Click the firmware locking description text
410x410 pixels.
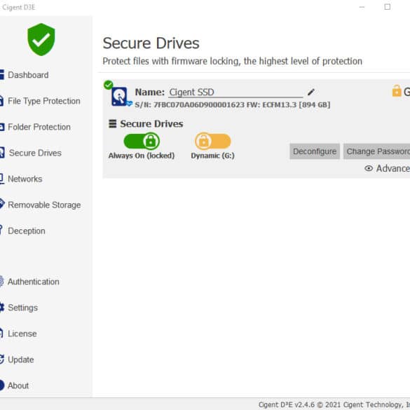pyautogui.click(x=233, y=61)
